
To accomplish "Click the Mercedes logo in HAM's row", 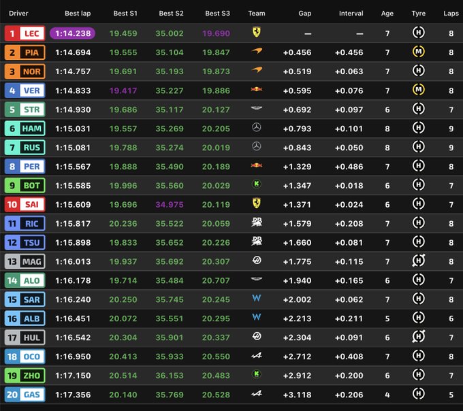I will pyautogui.click(x=256, y=127).
